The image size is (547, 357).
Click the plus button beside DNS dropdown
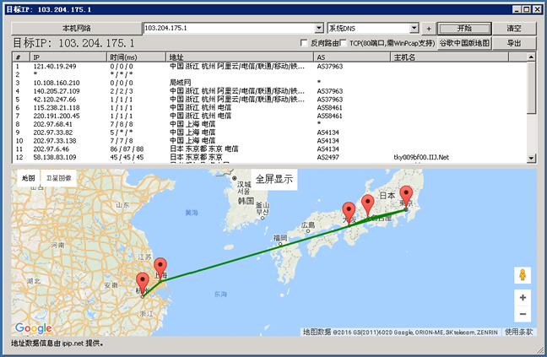click(x=429, y=28)
